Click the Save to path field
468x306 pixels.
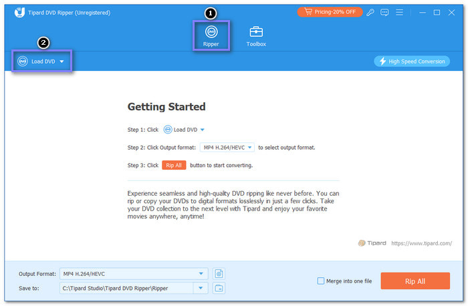(126, 288)
